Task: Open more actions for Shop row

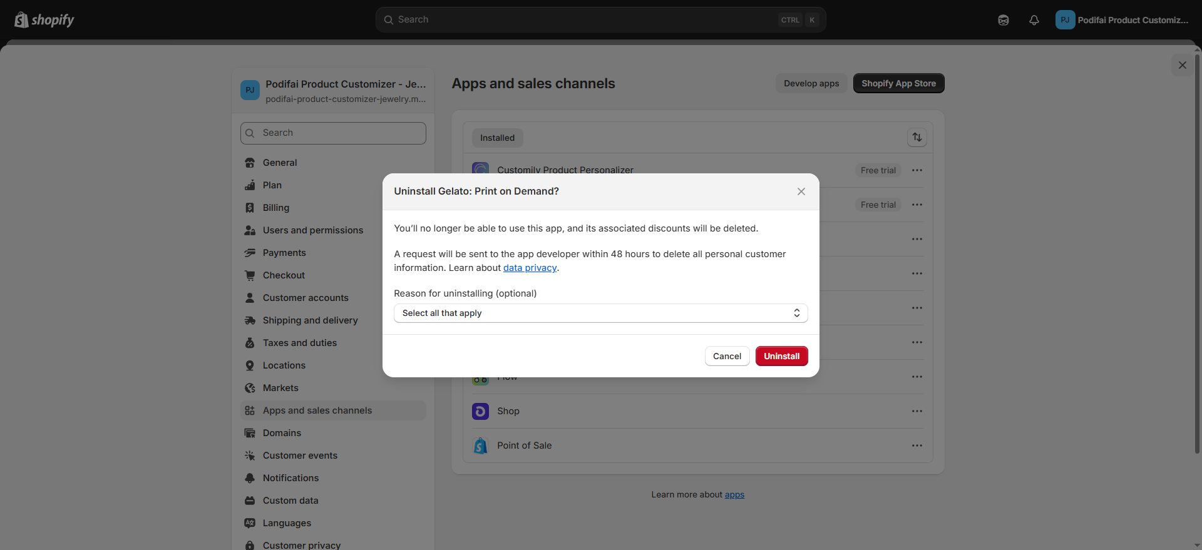Action: pos(917,411)
